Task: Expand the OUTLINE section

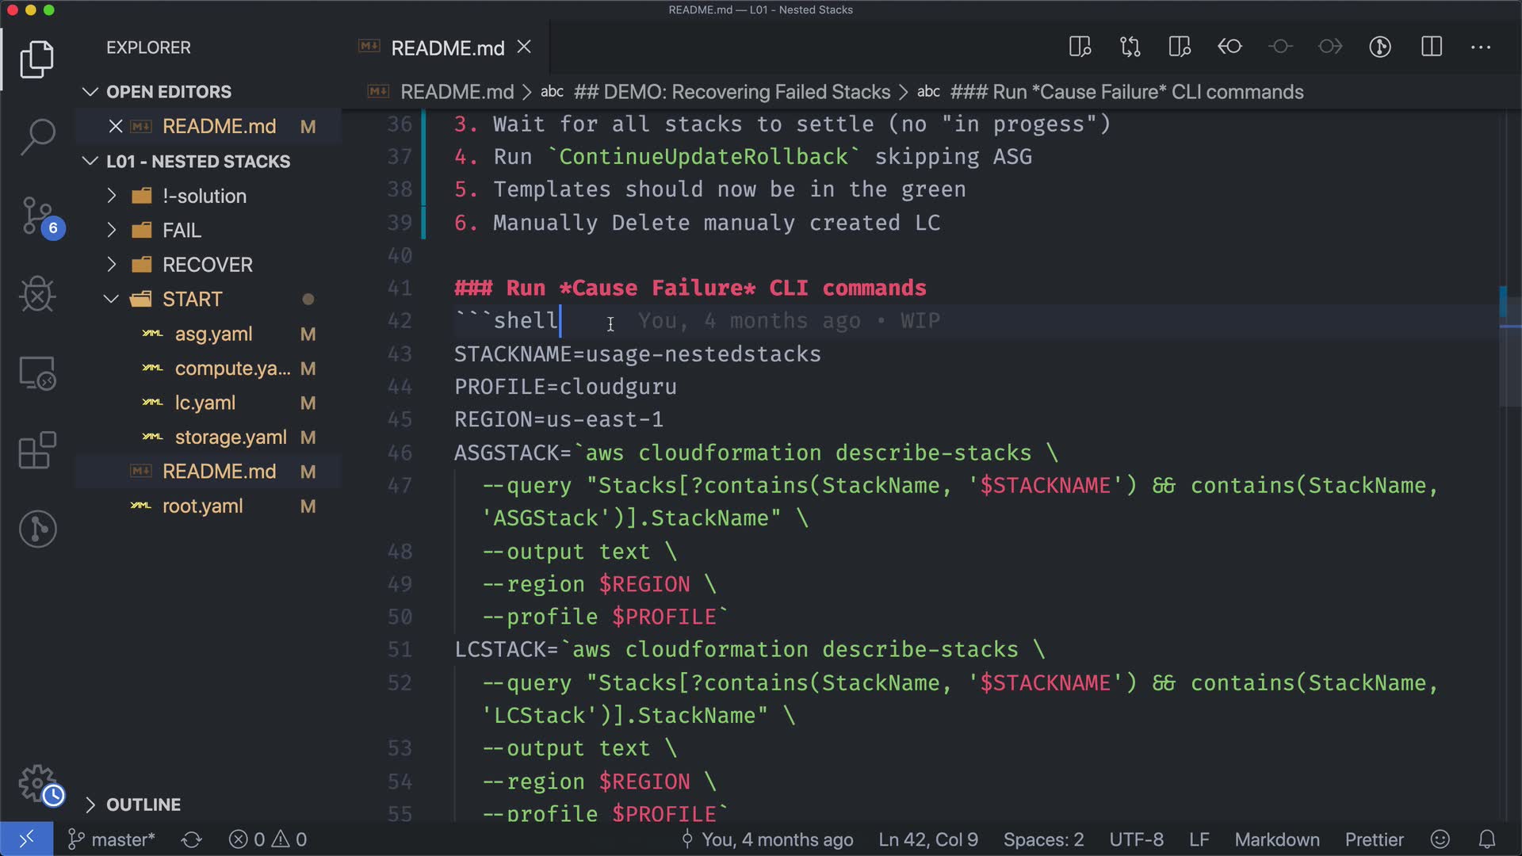Action: coord(143,804)
